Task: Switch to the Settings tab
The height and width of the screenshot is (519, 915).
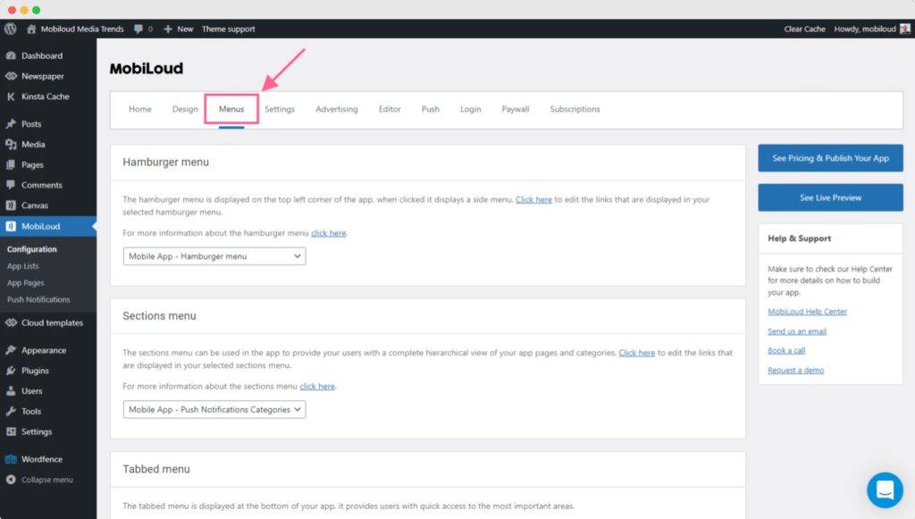Action: click(280, 109)
